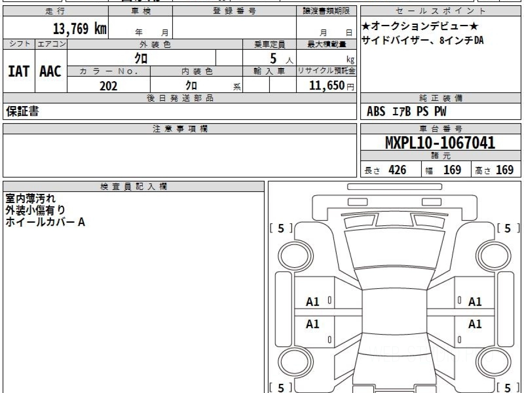Click the bottom-right [ 5 ] tire rating
Screen dimensions: 524x393
[508, 387]
